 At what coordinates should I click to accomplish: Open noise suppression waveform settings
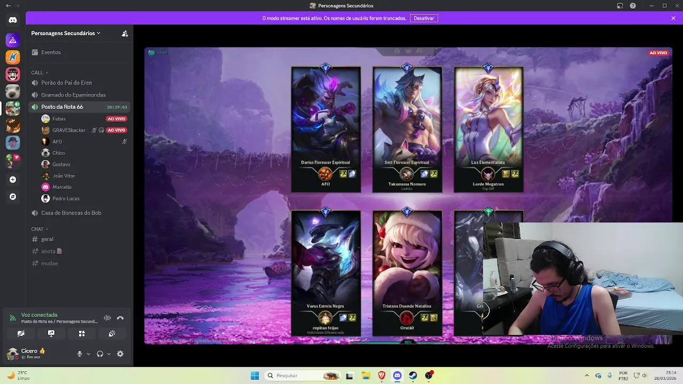pos(107,318)
